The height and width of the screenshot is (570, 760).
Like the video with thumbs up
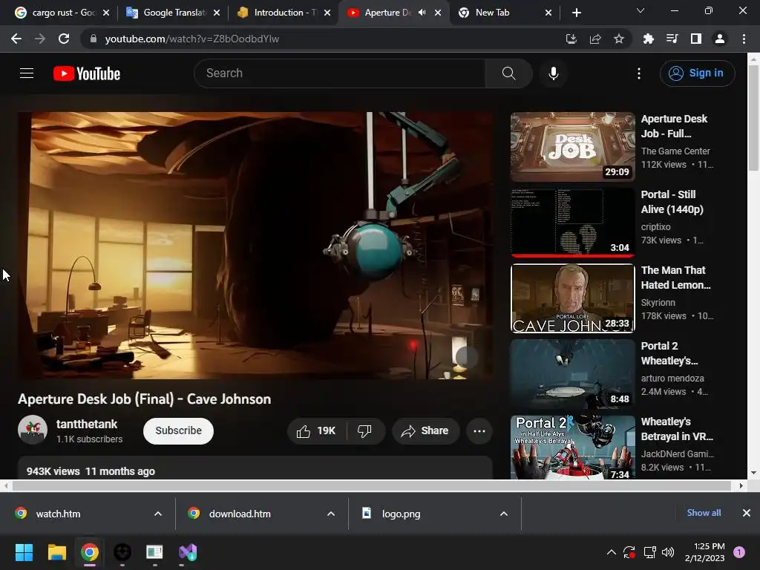316,431
